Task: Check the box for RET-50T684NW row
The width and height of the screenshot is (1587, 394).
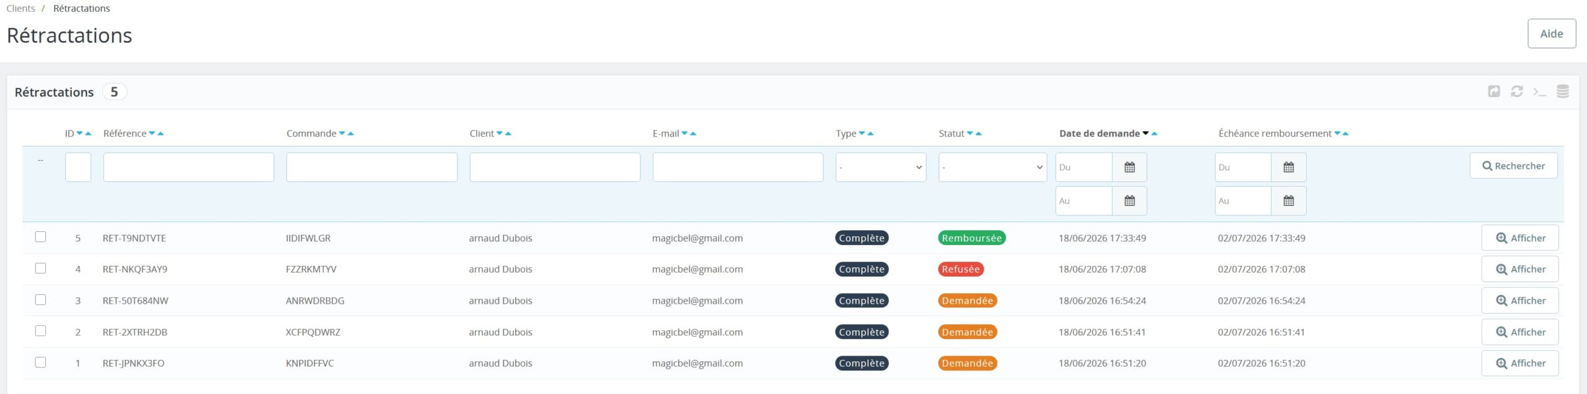Action: coord(40,300)
